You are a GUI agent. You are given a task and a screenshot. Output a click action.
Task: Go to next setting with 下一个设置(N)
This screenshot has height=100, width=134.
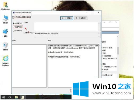click(x=81, y=18)
